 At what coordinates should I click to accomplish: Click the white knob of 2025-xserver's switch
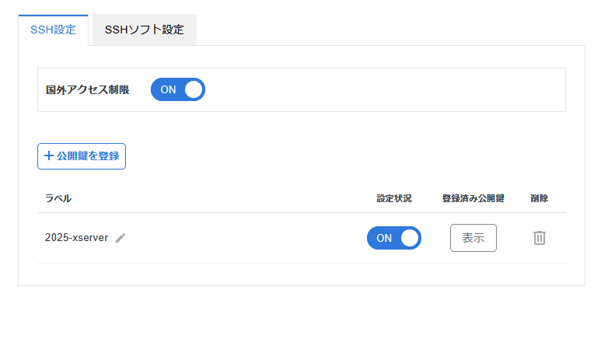pos(410,238)
